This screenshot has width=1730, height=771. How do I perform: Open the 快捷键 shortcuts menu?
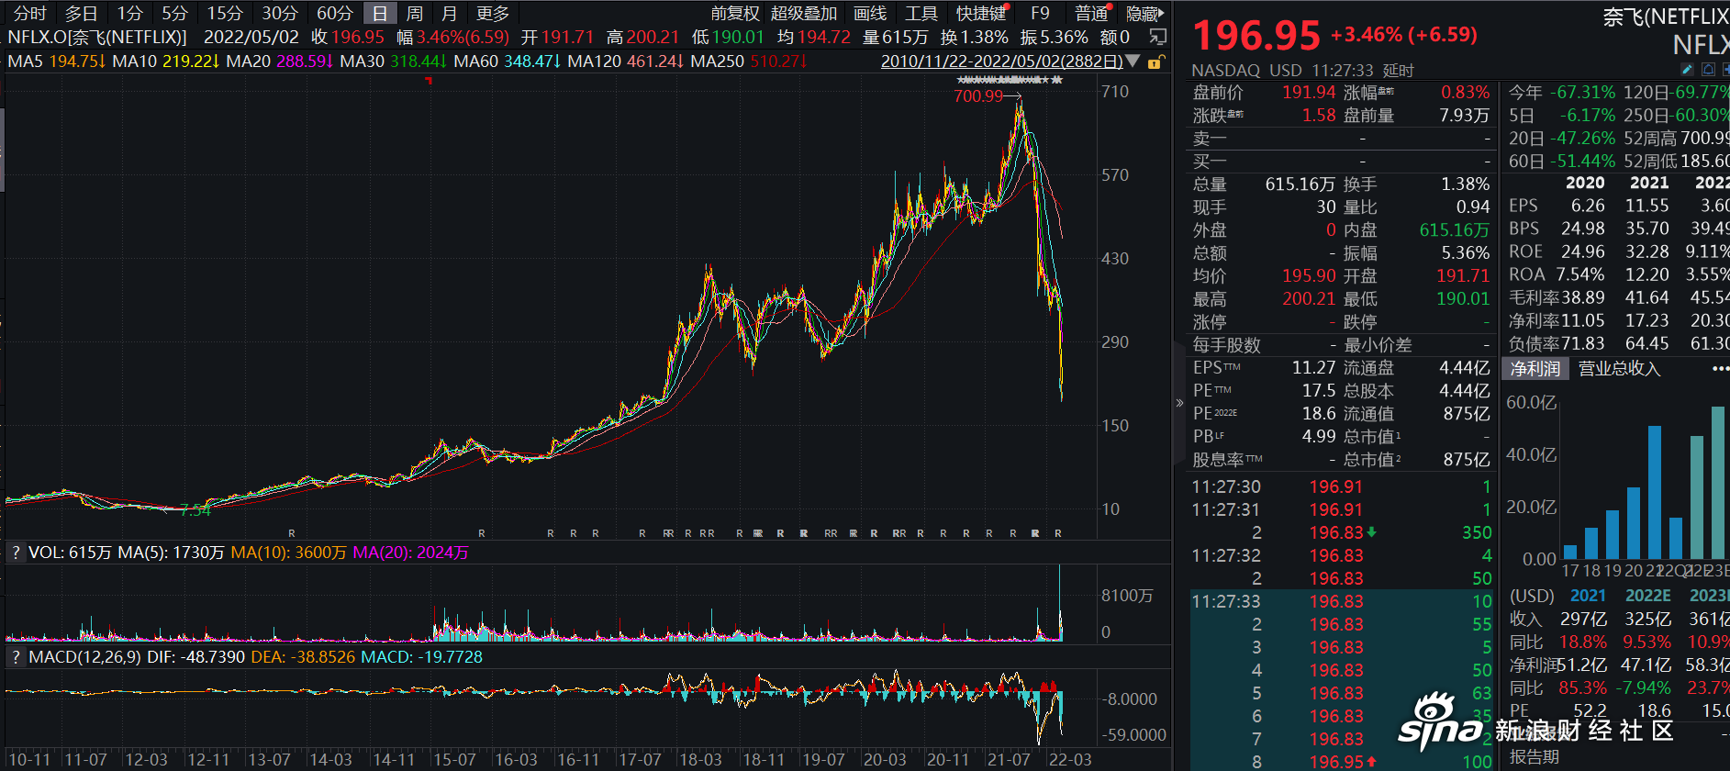(981, 13)
